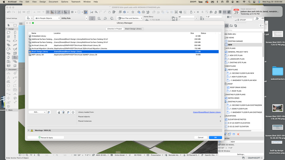
Task: Click the Favorites star icon
Action: click(x=133, y=12)
